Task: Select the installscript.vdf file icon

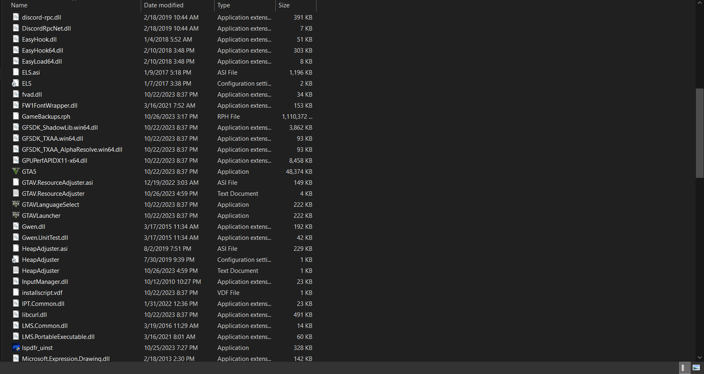Action: [x=16, y=292]
